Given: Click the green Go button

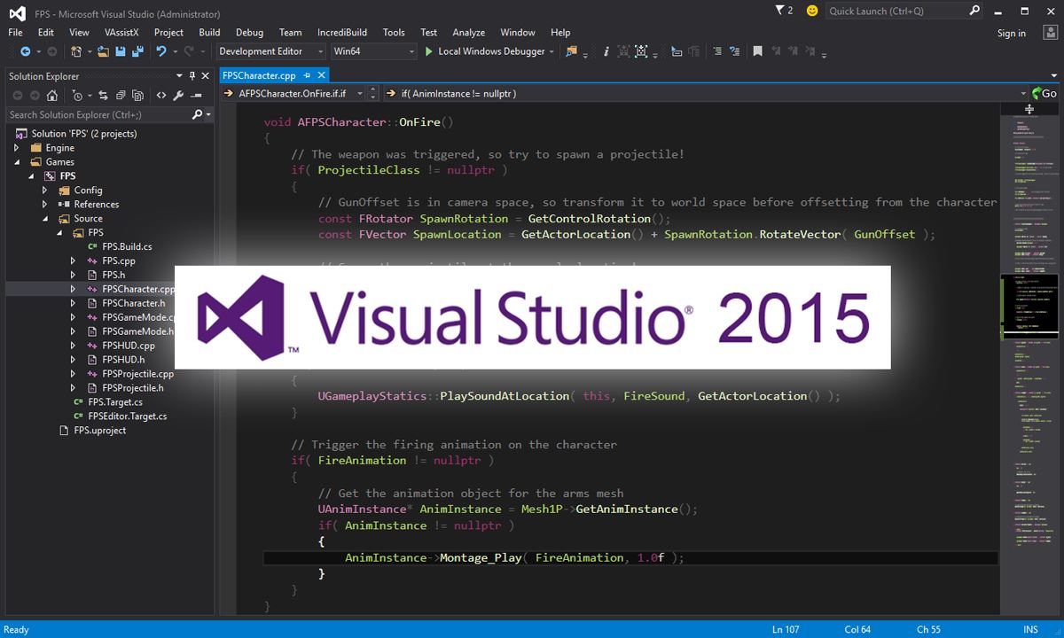Looking at the screenshot, I should point(1044,93).
